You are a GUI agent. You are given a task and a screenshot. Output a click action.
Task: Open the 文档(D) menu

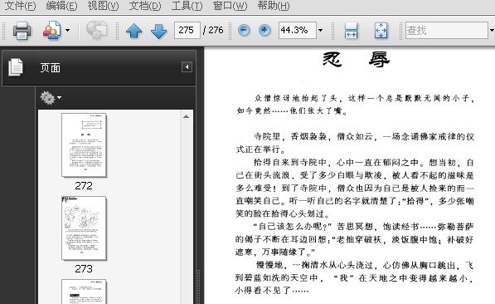click(145, 6)
